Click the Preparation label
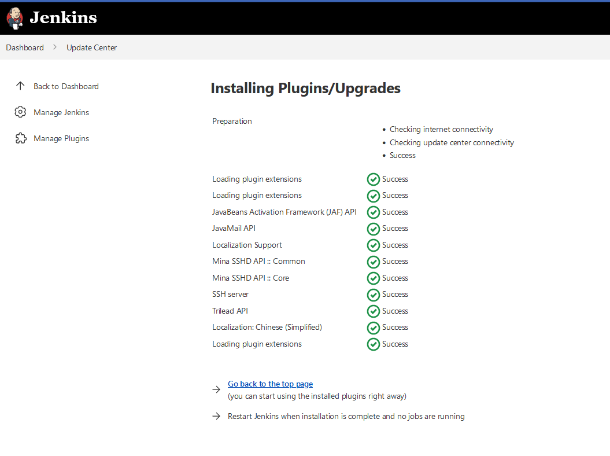This screenshot has height=456, width=610. [232, 121]
